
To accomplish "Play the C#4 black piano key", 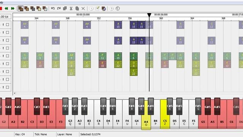I will coord(103,107).
